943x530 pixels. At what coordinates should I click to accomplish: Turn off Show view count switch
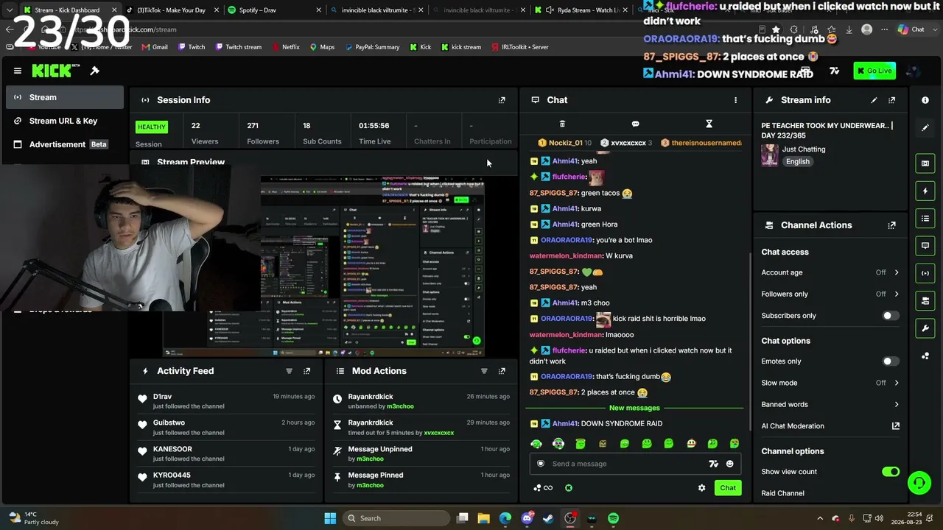point(891,472)
